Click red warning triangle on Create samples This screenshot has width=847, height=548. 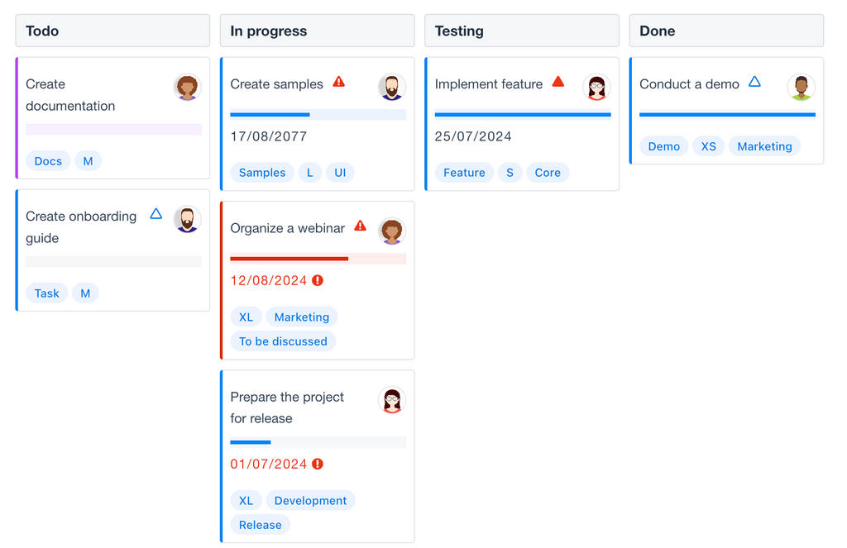tap(339, 82)
